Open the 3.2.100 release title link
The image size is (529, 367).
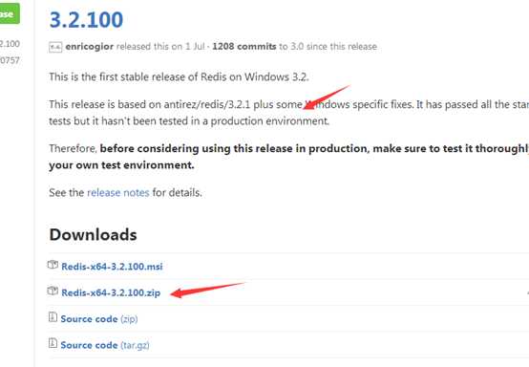point(86,19)
